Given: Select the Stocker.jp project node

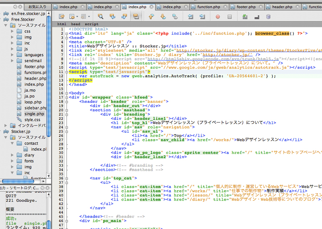Looking at the screenshot, I should coord(21,131).
